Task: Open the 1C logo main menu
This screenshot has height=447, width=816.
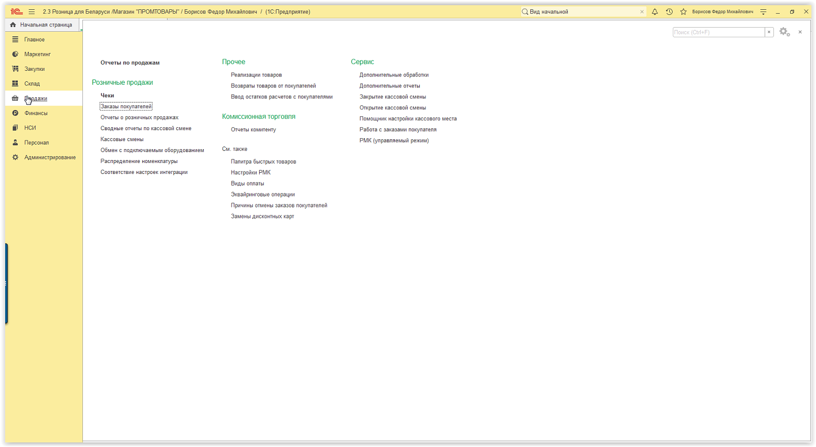Action: pyautogui.click(x=16, y=12)
